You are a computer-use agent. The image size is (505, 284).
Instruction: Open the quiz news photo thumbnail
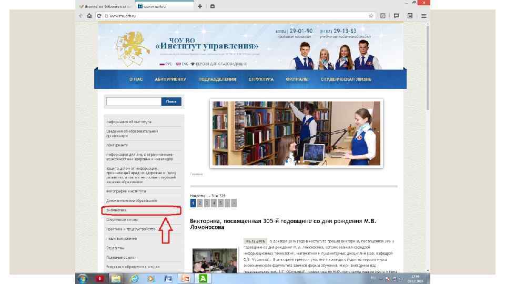pyautogui.click(x=215, y=260)
